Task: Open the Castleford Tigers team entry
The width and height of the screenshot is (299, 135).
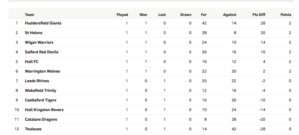Action: [41, 100]
